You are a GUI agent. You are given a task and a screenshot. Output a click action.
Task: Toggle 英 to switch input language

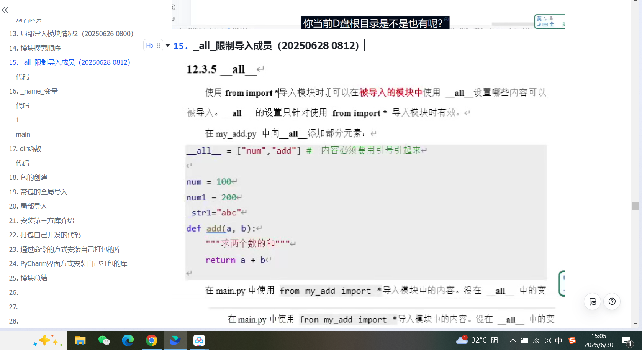tap(539, 18)
